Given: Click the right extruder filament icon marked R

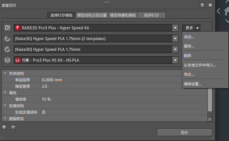Looking at the screenshot, I should [7, 49].
